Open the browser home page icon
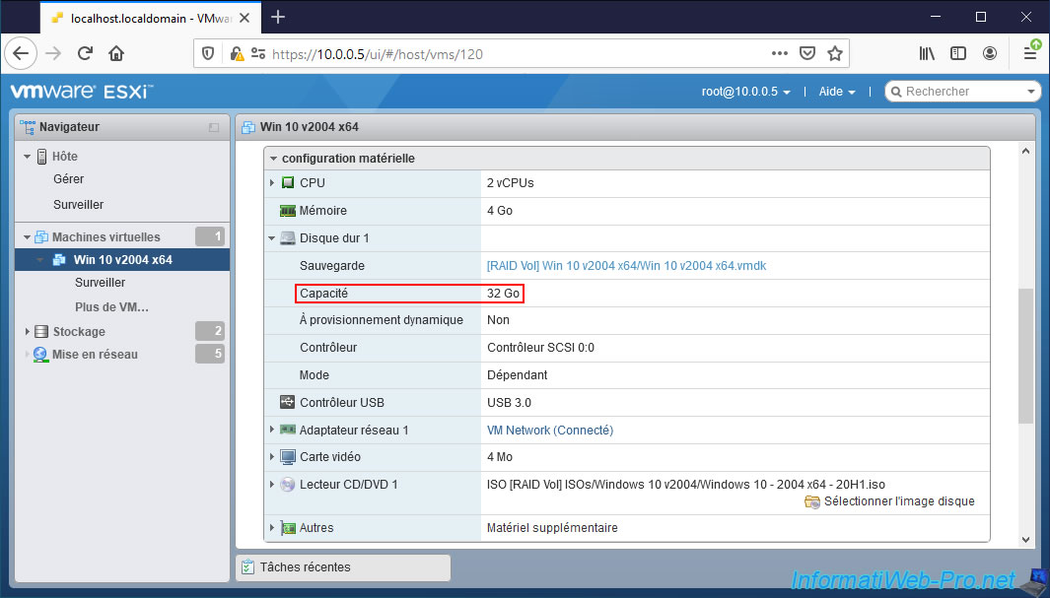 click(116, 53)
